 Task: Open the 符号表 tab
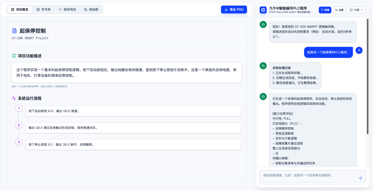pos(44,9)
